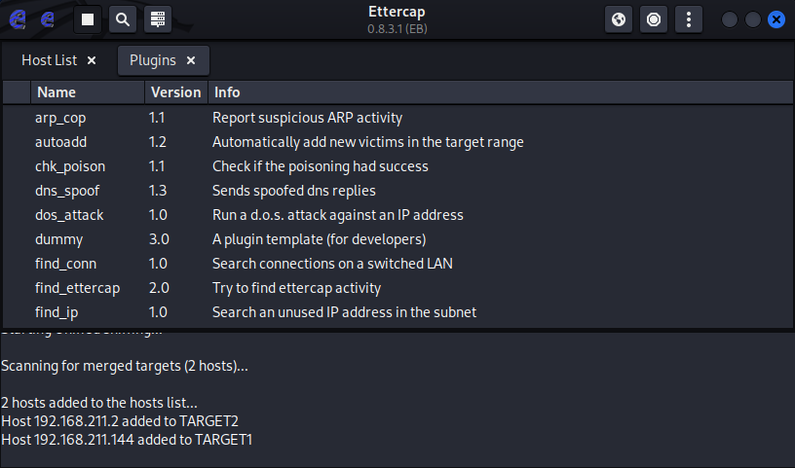Image resolution: width=795 pixels, height=468 pixels.
Task: Select the find_ip plugin entry
Action: point(57,312)
